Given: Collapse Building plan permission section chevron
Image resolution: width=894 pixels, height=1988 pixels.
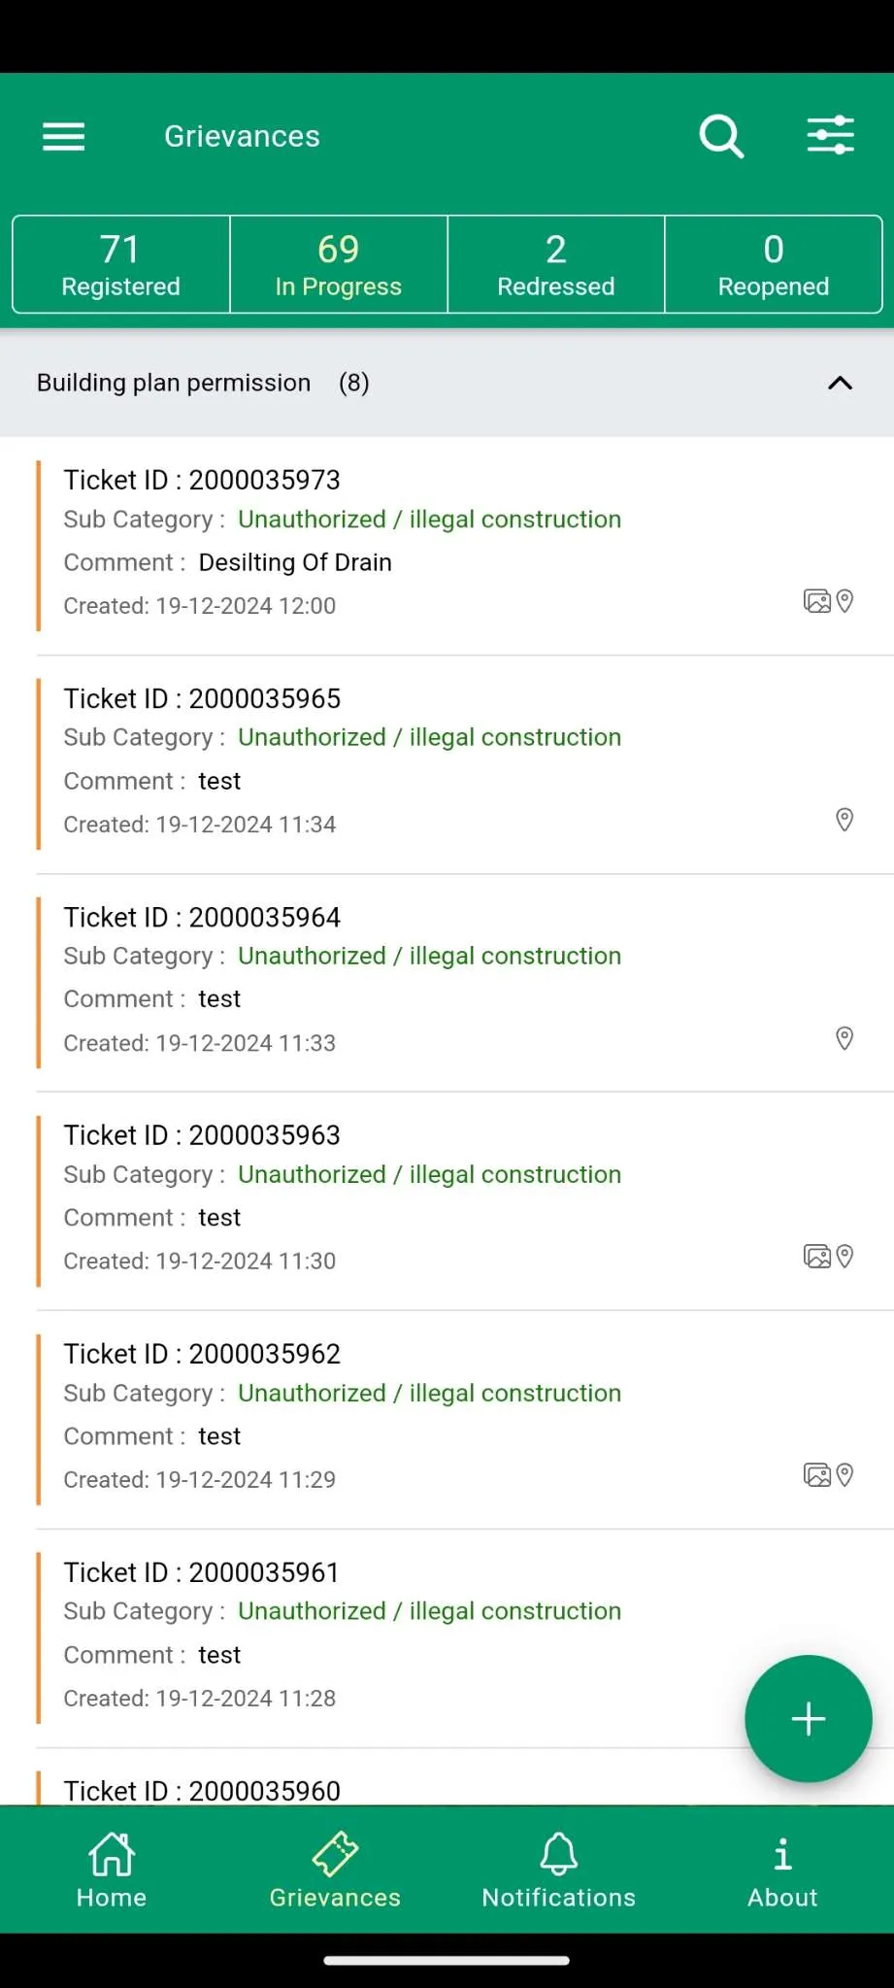Looking at the screenshot, I should point(840,384).
